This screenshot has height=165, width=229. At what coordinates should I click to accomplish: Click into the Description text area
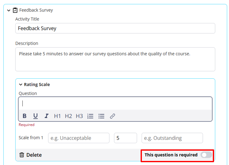tap(115, 59)
